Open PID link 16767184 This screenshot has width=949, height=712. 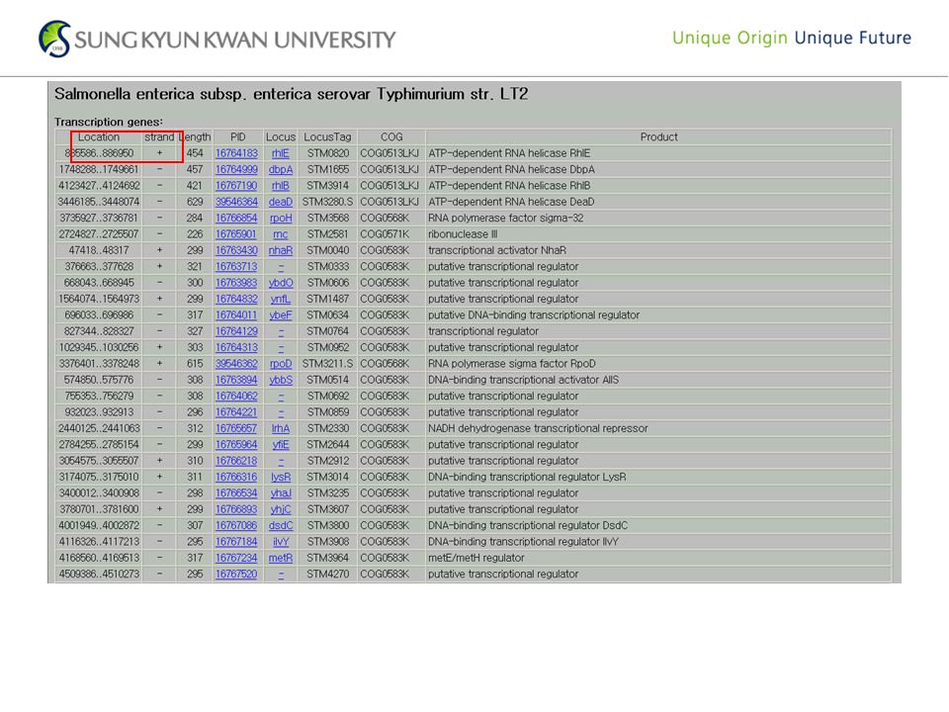pyautogui.click(x=236, y=542)
